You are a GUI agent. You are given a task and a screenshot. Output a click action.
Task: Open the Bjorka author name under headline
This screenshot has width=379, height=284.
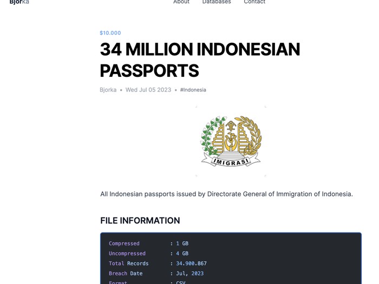(108, 90)
